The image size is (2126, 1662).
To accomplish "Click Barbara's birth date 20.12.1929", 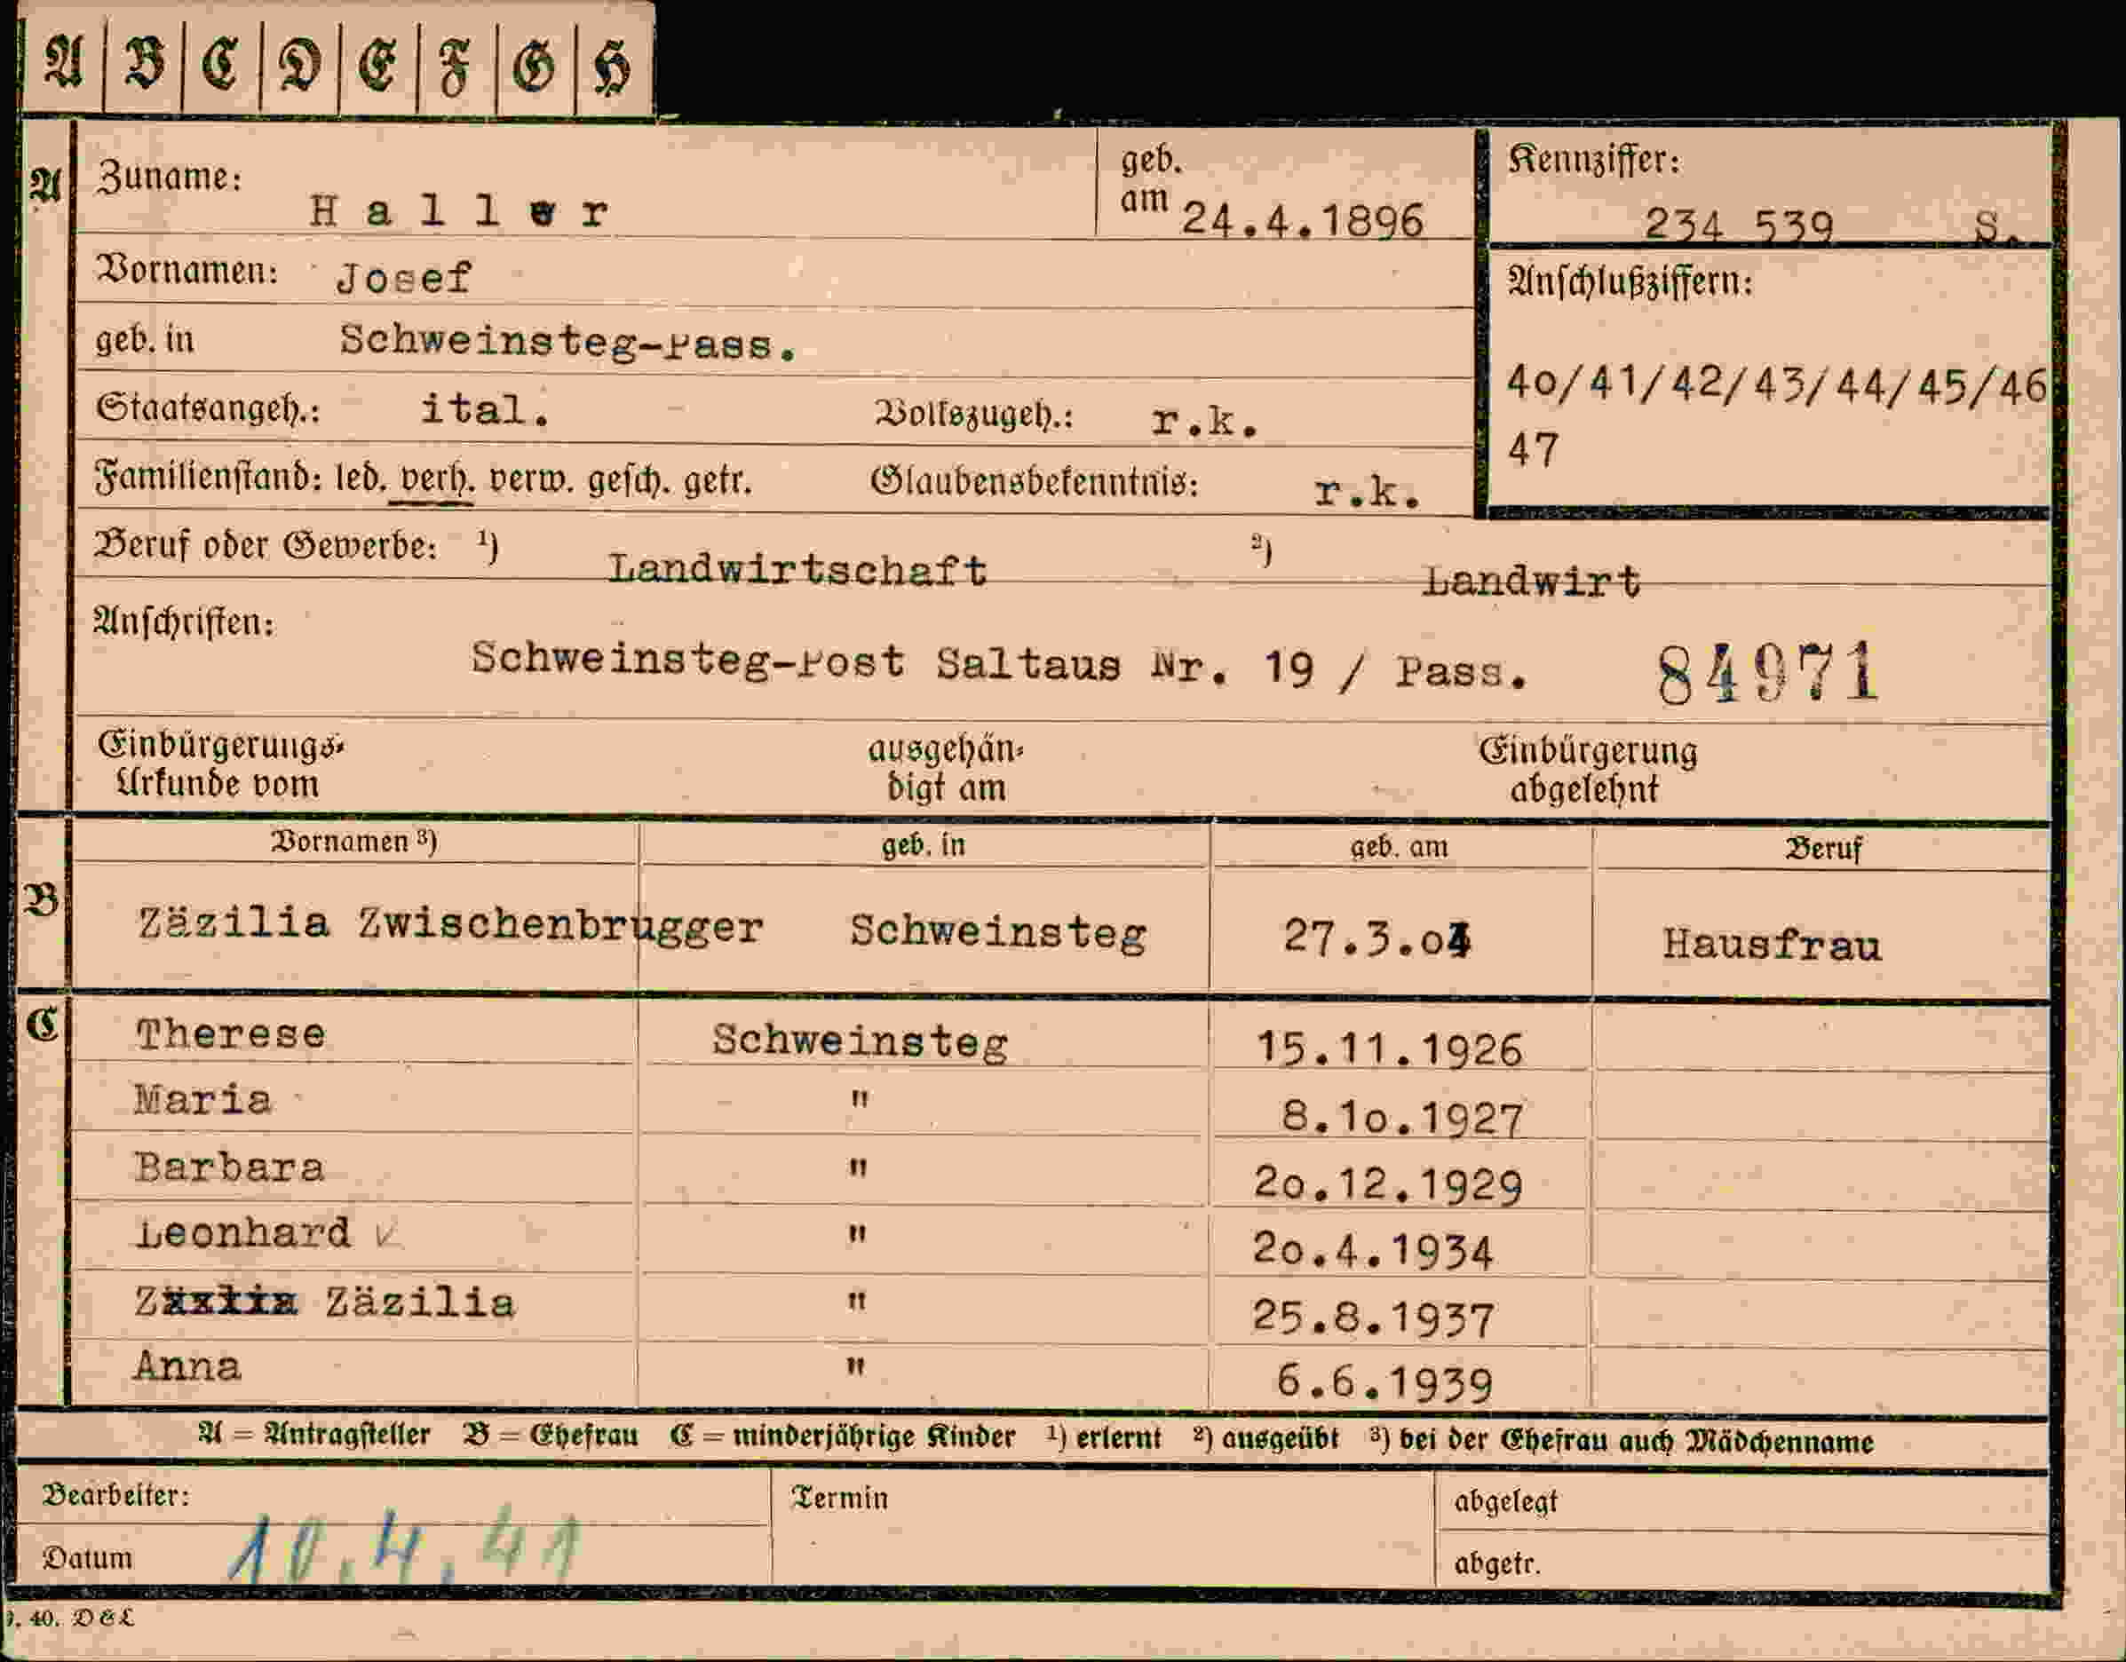I will click(1388, 1183).
